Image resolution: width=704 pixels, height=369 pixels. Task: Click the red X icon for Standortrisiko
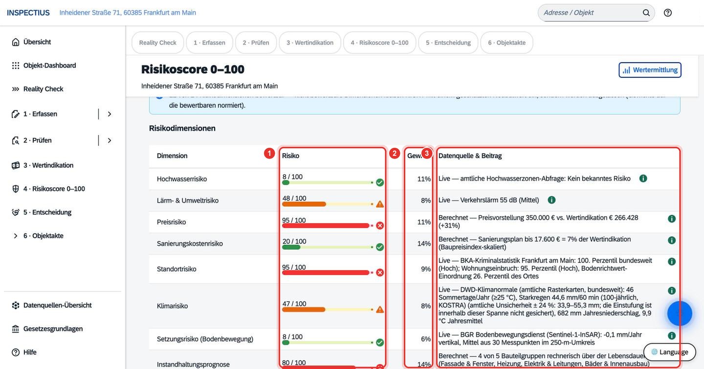click(380, 273)
